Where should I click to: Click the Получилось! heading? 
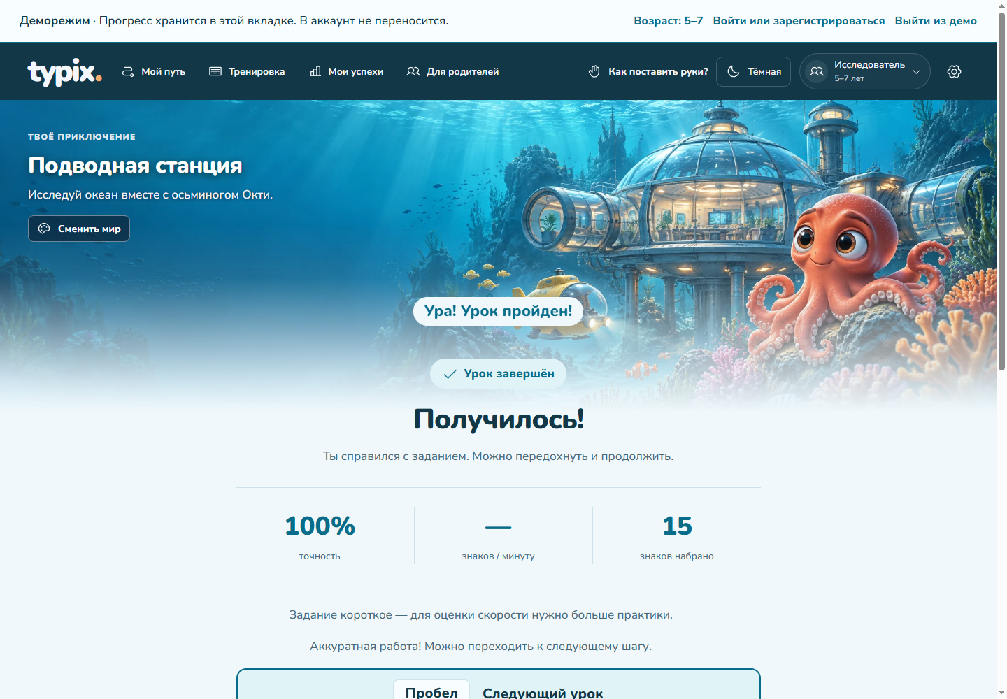[x=499, y=419]
